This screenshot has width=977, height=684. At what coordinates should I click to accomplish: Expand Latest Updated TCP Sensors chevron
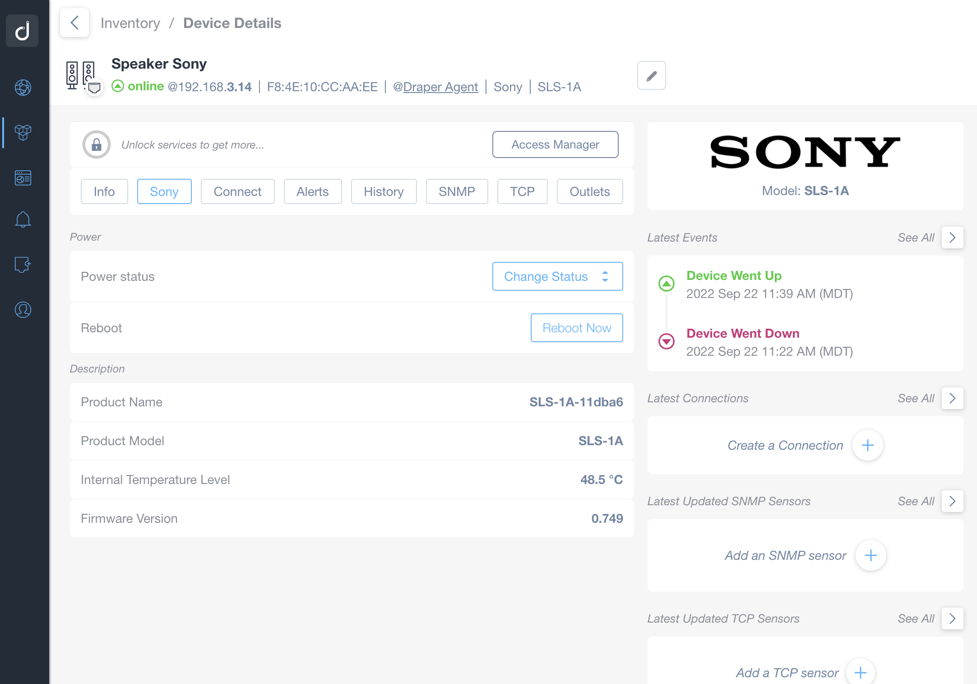[x=952, y=619]
